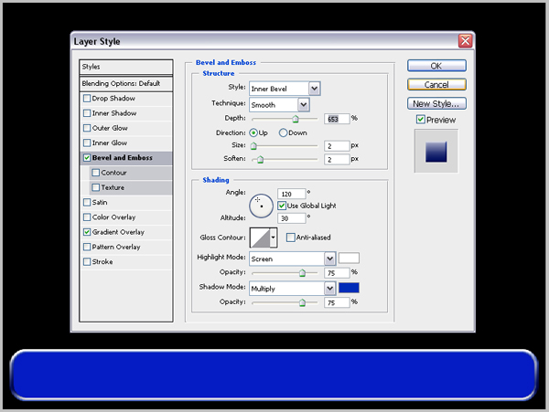Uncheck Use Global Light
Viewport: 549px width, 412px height.
(282, 206)
